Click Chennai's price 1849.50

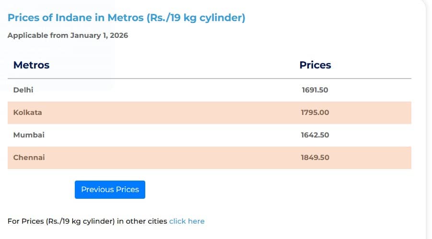[315, 158]
